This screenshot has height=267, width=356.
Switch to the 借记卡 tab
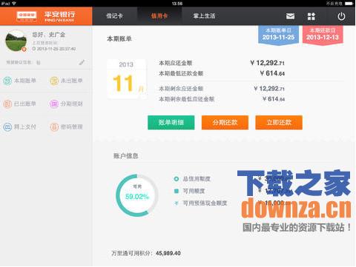tap(114, 16)
